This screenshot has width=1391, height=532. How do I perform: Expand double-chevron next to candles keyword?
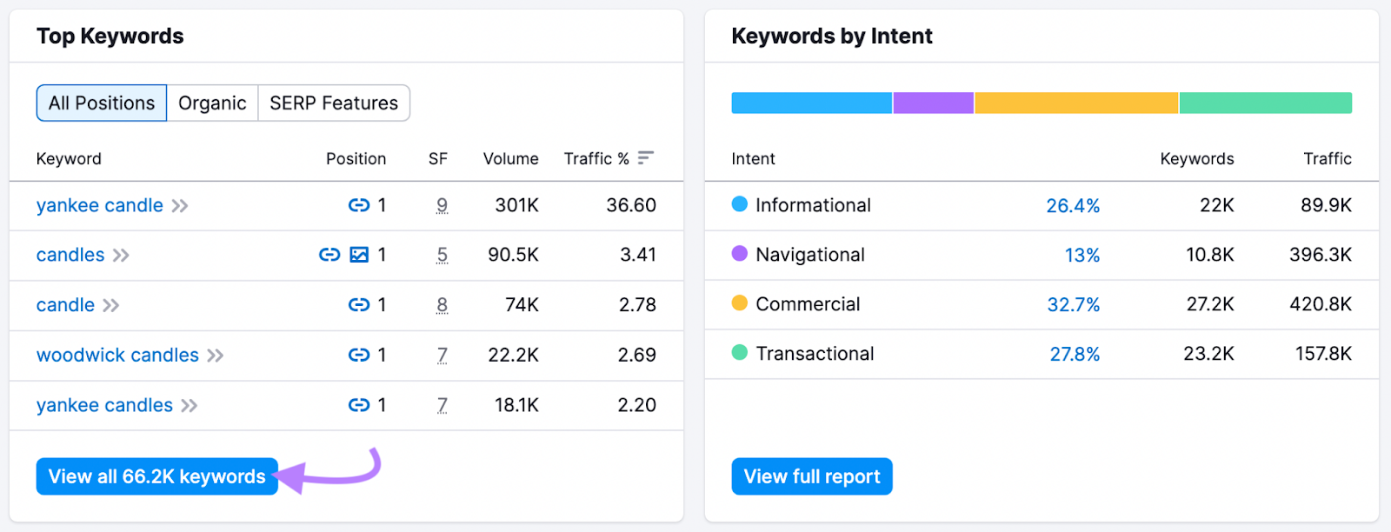coord(121,256)
